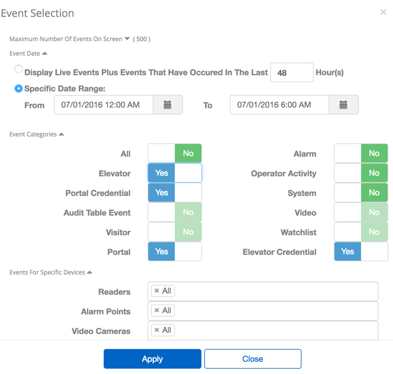
Task: Collapse the Event Date section
Action: 45,53
